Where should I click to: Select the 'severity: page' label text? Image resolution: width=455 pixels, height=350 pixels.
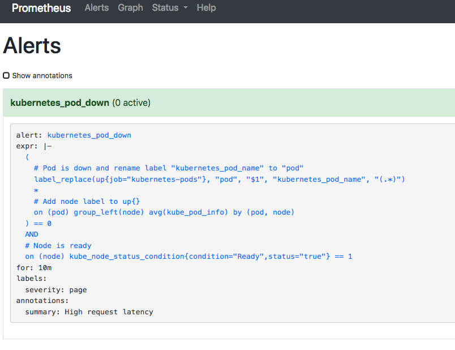(56, 290)
